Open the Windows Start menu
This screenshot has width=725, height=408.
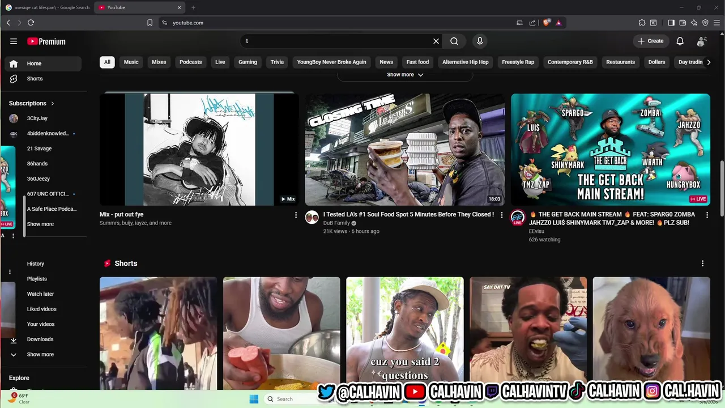coord(254,399)
